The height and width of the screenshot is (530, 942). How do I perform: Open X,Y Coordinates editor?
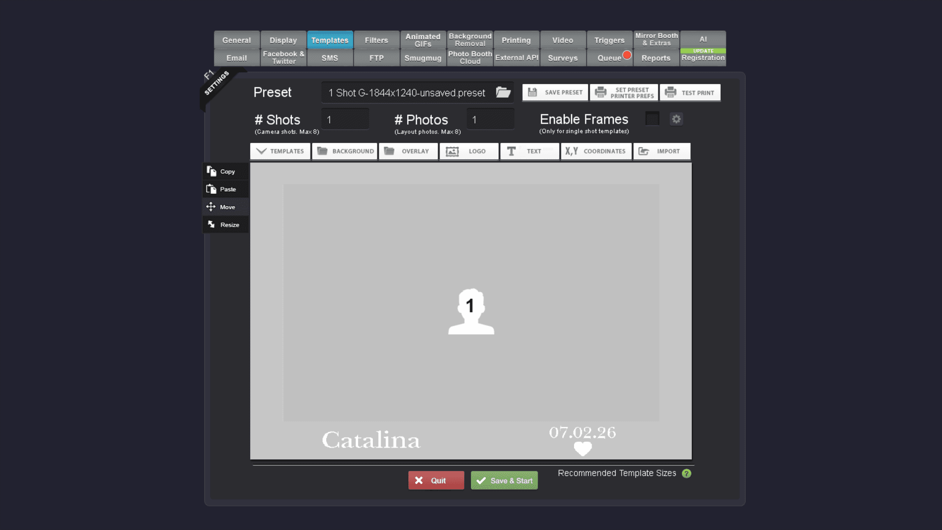pyautogui.click(x=596, y=151)
